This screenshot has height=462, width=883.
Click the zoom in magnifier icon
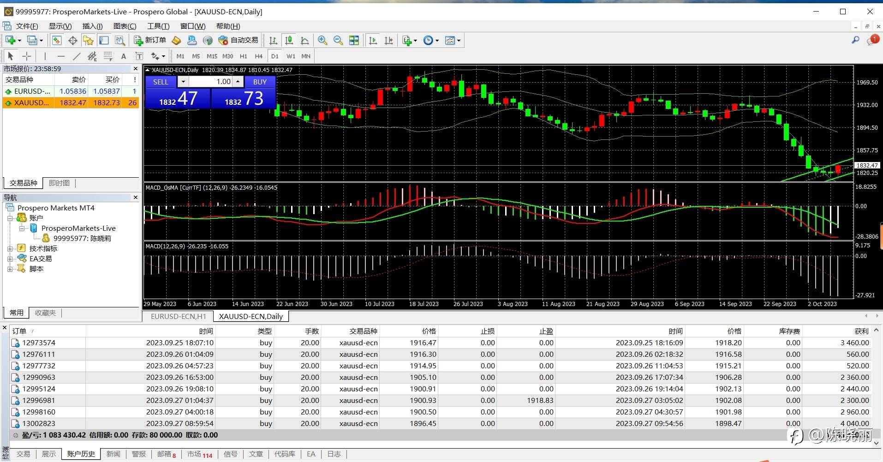[322, 41]
